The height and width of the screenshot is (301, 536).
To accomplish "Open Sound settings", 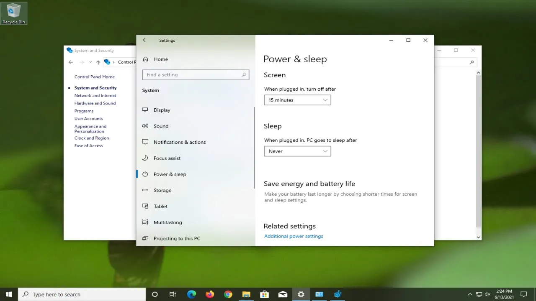I will 161,126.
